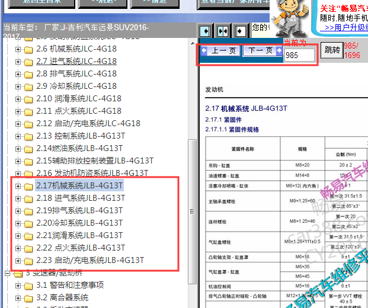Screen dimensions: 368x308
Task: Expand 2.8 排气系统JLC-4G18 node
Action: pyautogui.click(x=18, y=74)
